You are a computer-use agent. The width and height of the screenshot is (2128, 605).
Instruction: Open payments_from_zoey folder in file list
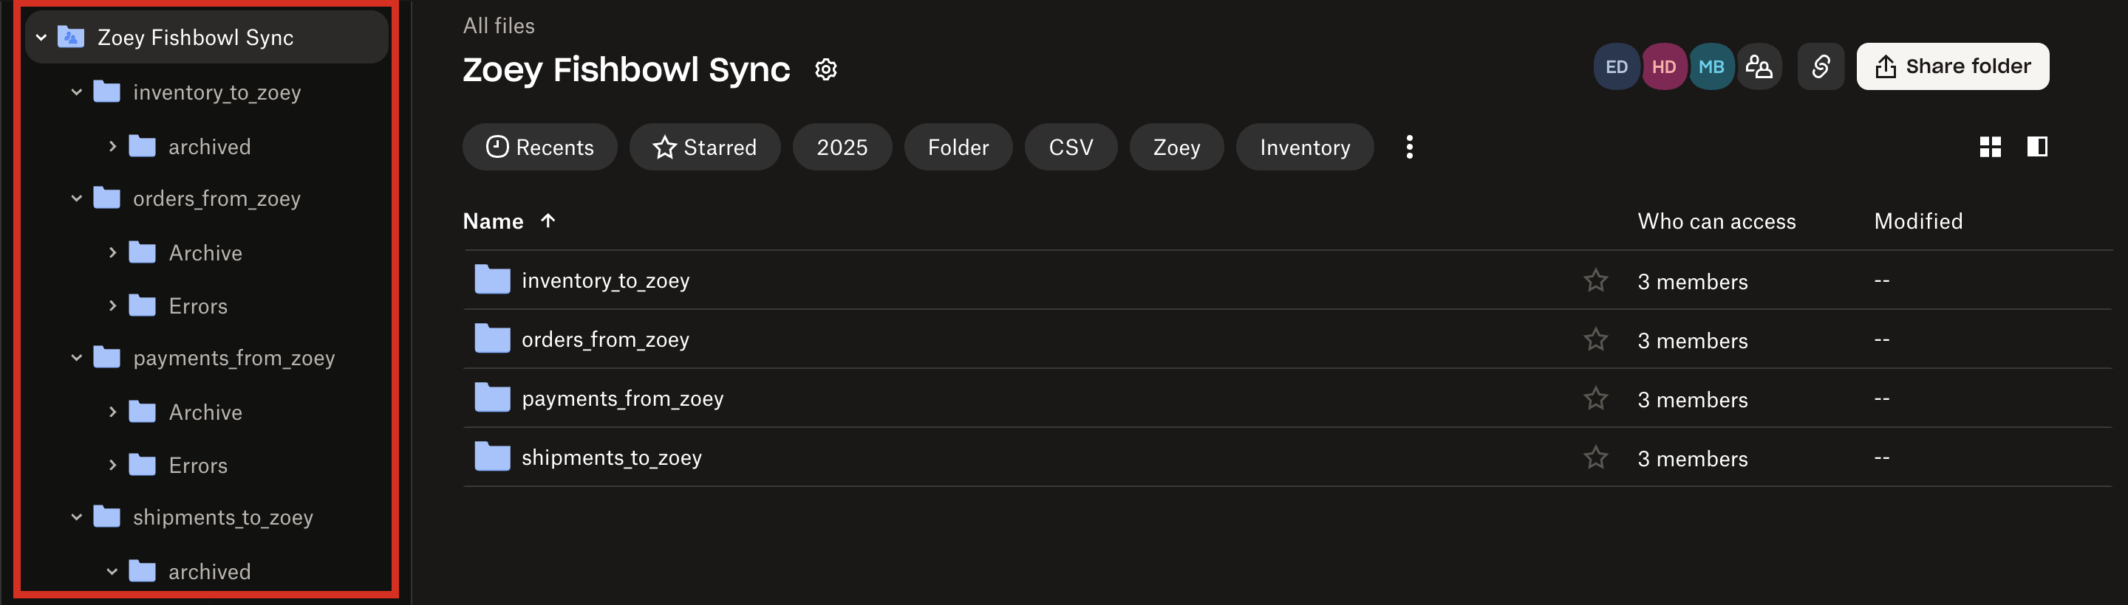[622, 398]
